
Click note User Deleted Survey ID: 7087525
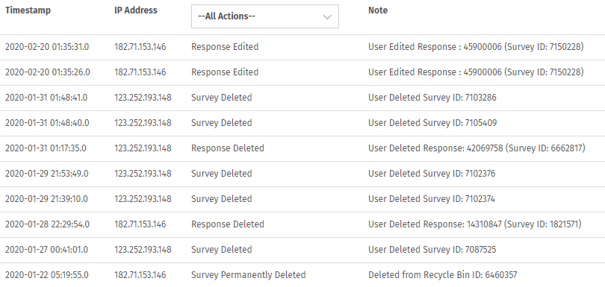coord(432,250)
